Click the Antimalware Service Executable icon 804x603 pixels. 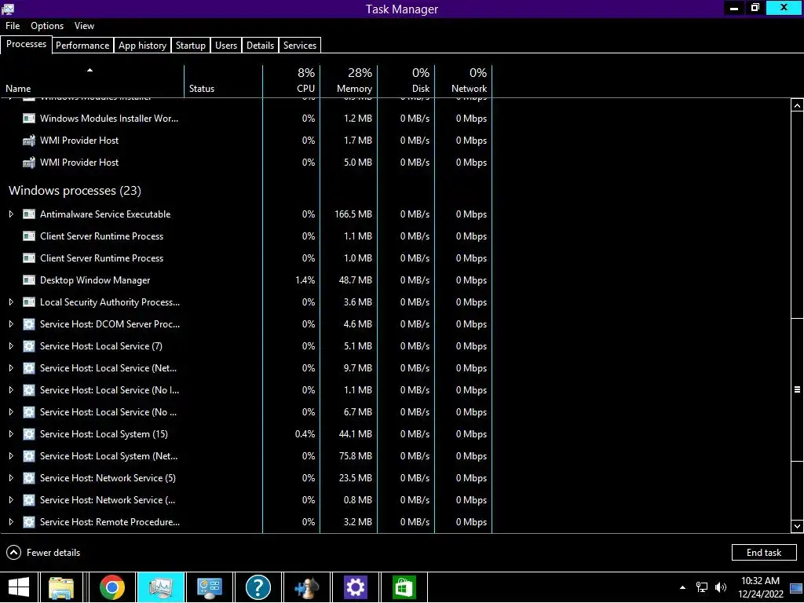pos(29,214)
